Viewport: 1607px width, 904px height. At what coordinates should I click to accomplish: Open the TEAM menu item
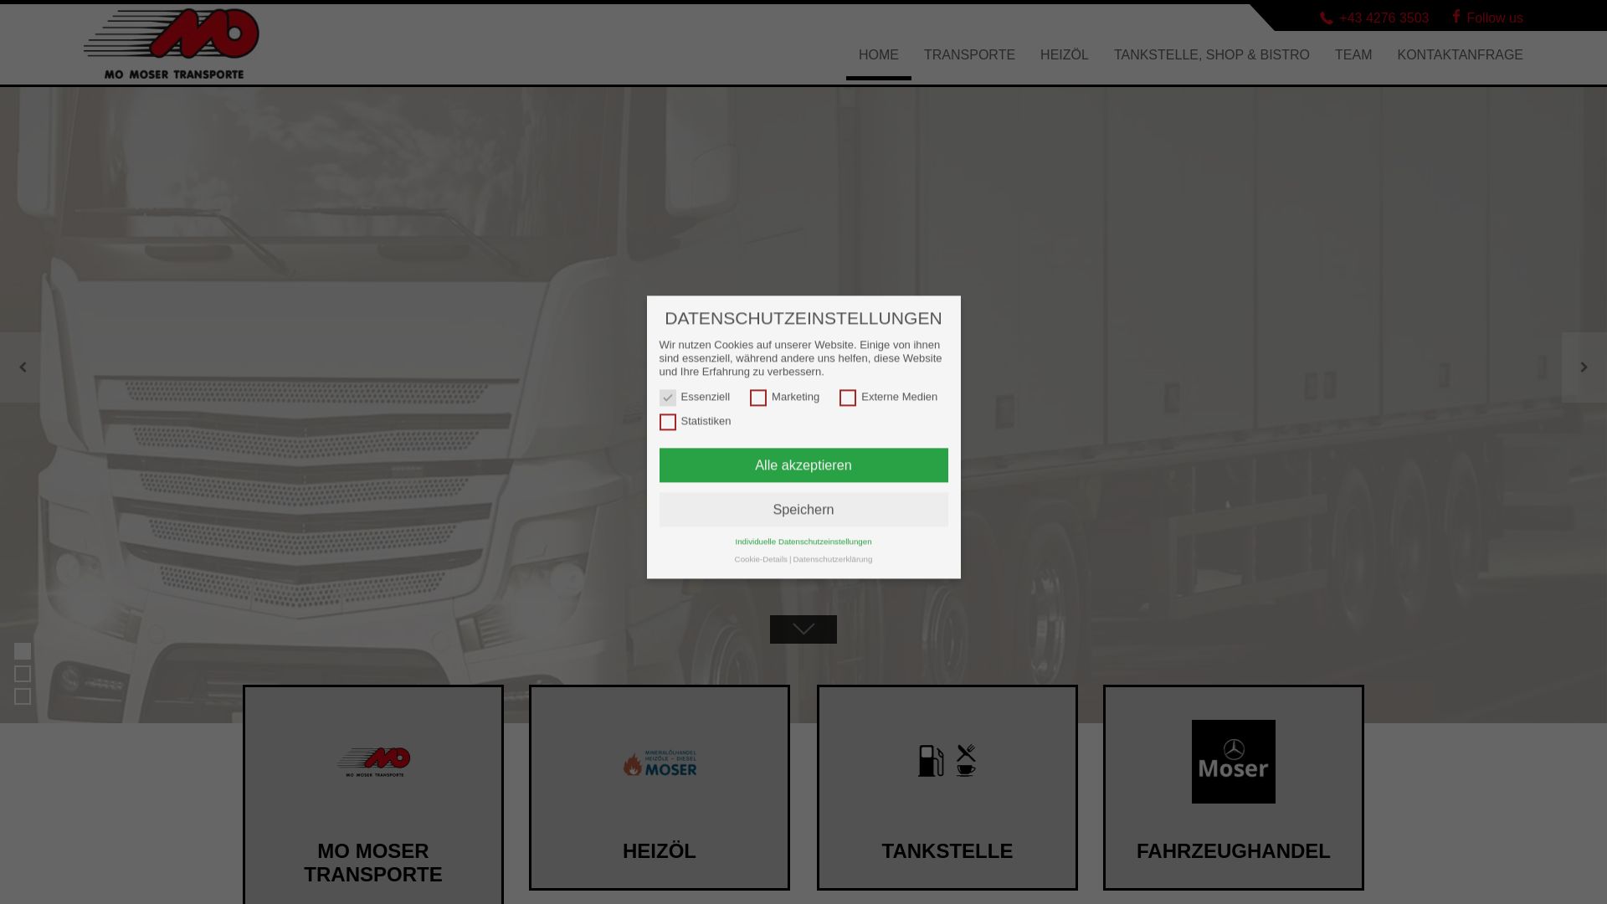click(1353, 55)
